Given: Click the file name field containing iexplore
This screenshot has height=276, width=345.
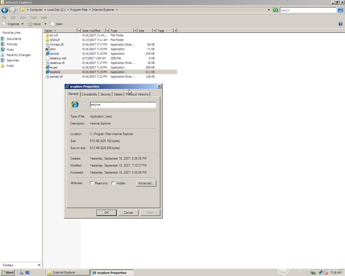Looking at the screenshot, I should (x=123, y=105).
